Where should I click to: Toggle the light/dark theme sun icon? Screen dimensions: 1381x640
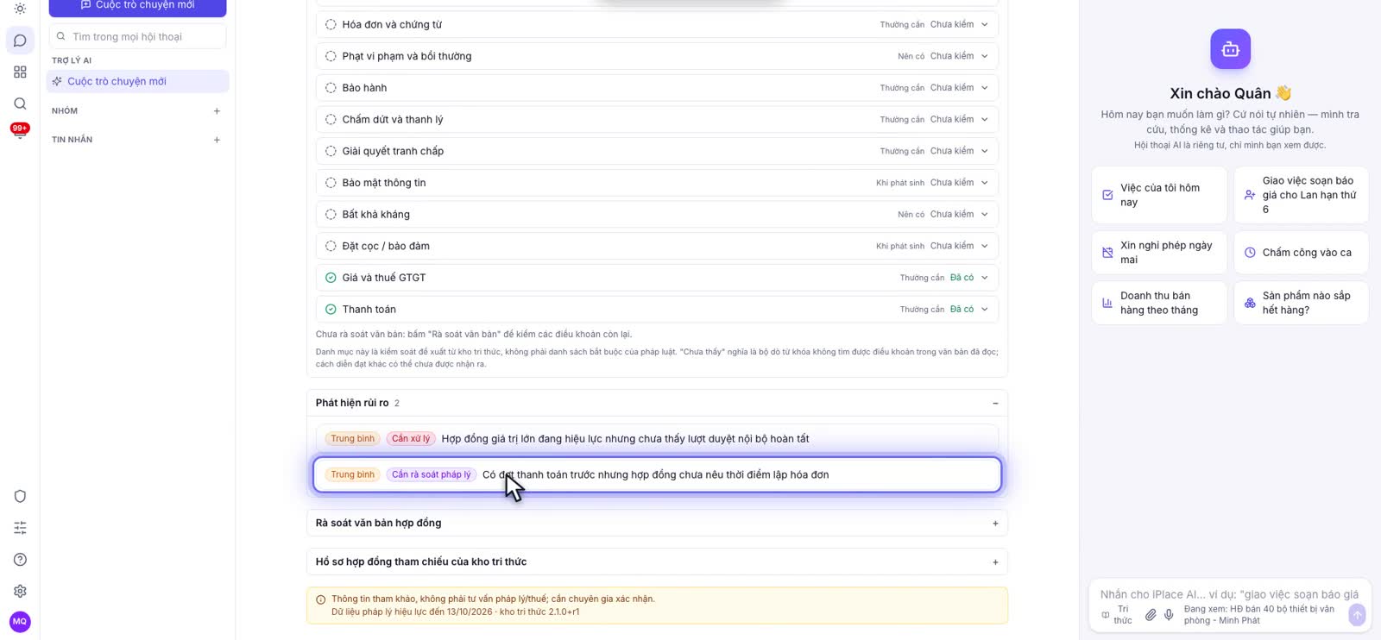coord(20,9)
